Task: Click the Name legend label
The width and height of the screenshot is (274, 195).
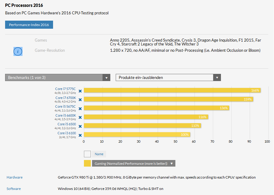Action: pyautogui.click(x=99, y=154)
